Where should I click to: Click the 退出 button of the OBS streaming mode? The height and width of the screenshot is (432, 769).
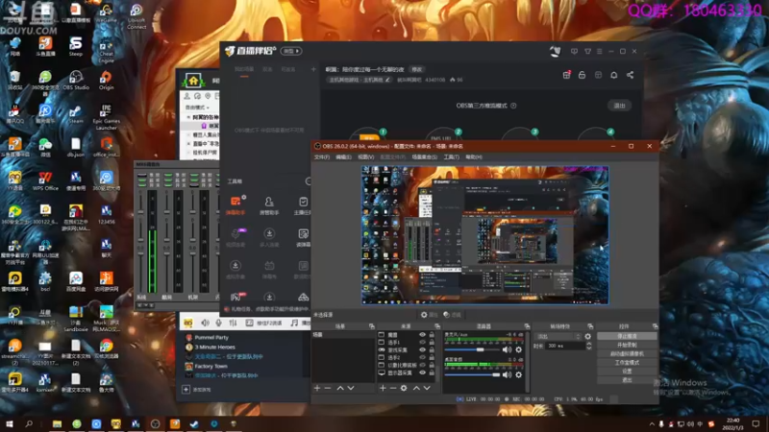pyautogui.click(x=619, y=106)
